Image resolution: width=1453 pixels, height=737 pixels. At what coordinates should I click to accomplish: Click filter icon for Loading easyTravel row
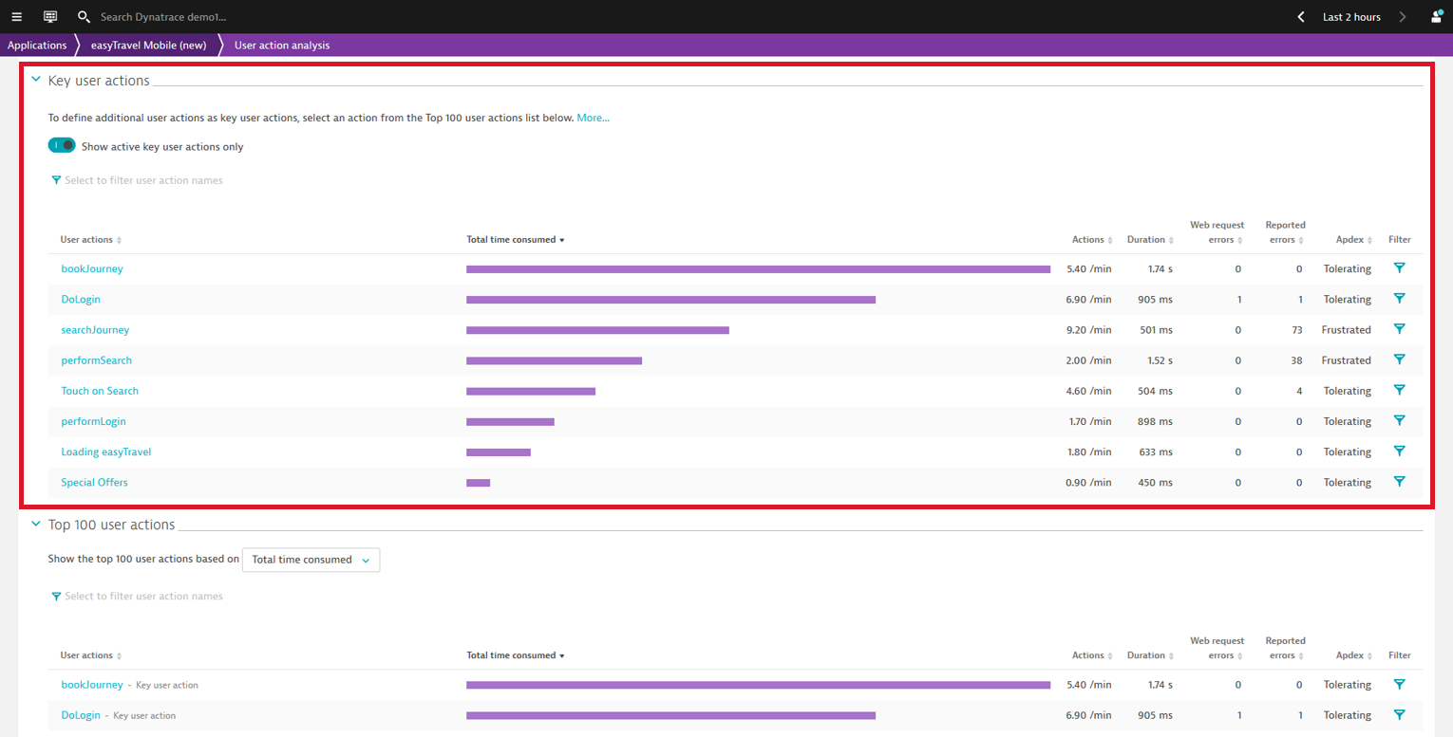[1399, 451]
